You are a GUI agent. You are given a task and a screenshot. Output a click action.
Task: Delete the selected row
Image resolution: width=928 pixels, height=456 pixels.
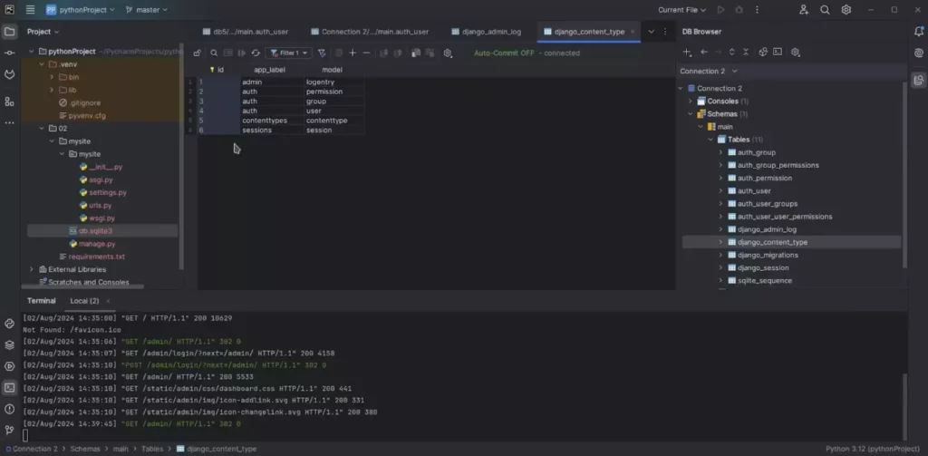point(366,53)
